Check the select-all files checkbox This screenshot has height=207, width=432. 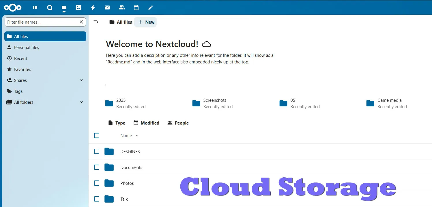[96, 135]
